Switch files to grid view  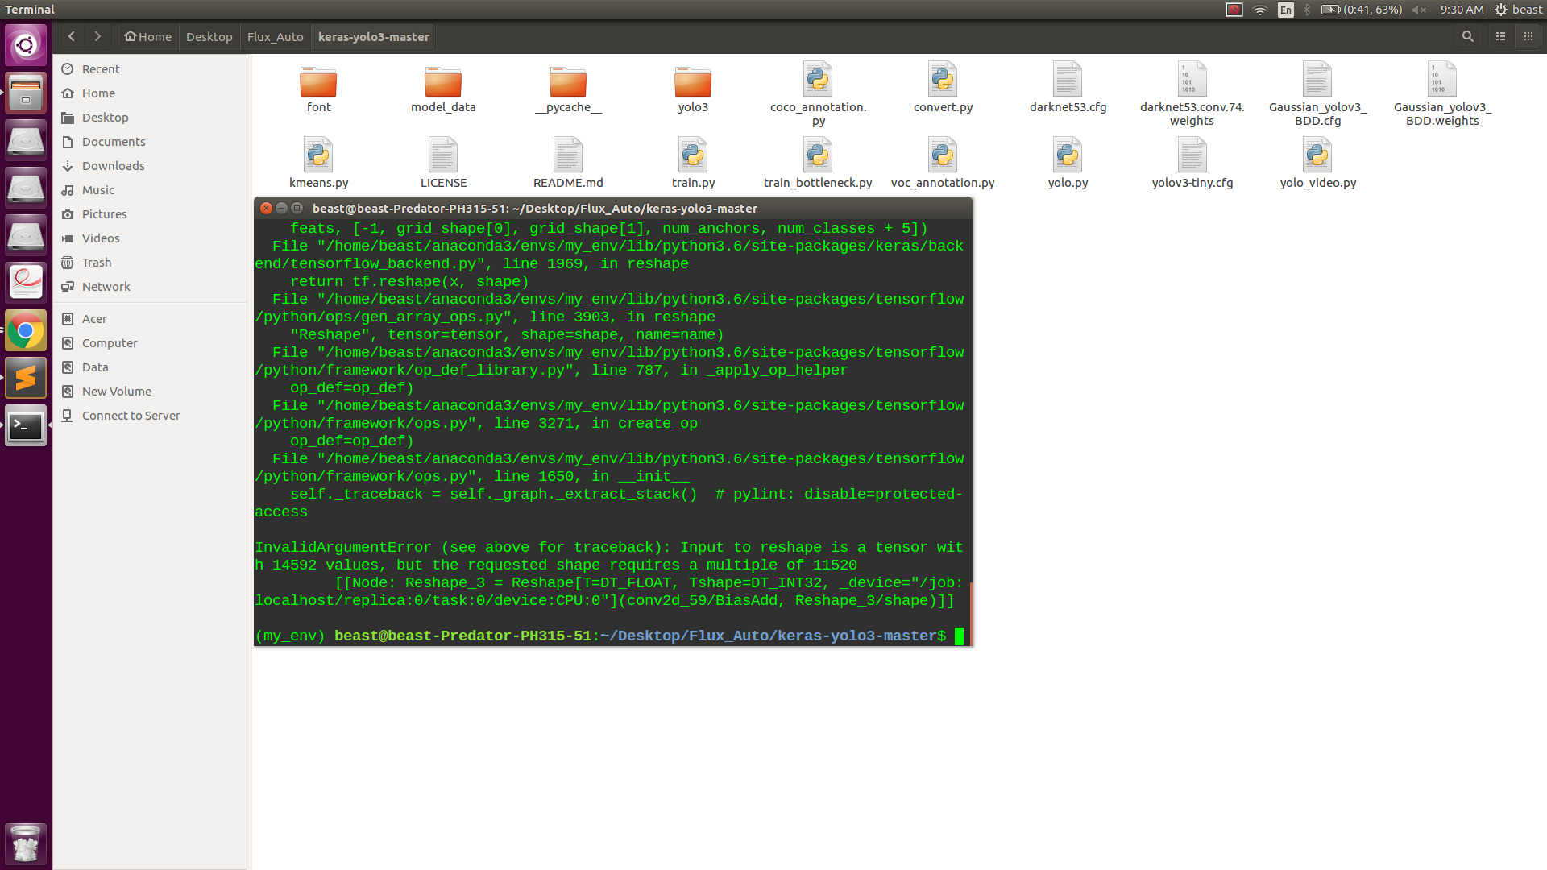(1528, 36)
